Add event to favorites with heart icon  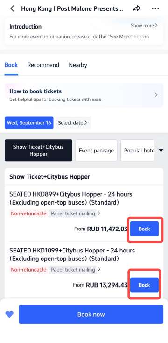point(9,314)
